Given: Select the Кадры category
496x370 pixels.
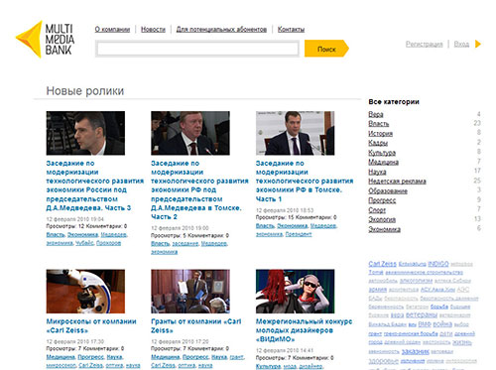Looking at the screenshot, I should 378,143.
